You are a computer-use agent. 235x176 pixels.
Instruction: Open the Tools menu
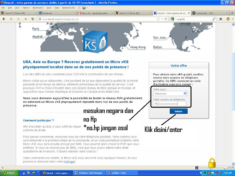pos(49,8)
